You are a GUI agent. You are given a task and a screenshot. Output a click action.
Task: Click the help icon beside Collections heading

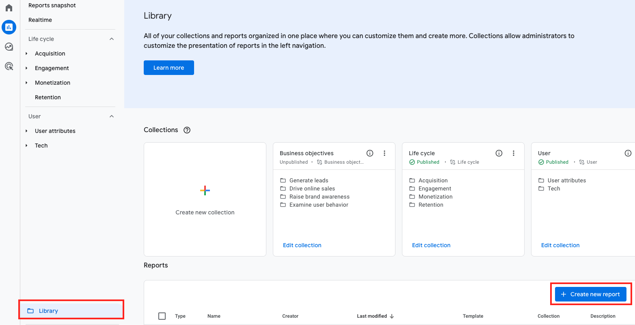click(x=187, y=130)
